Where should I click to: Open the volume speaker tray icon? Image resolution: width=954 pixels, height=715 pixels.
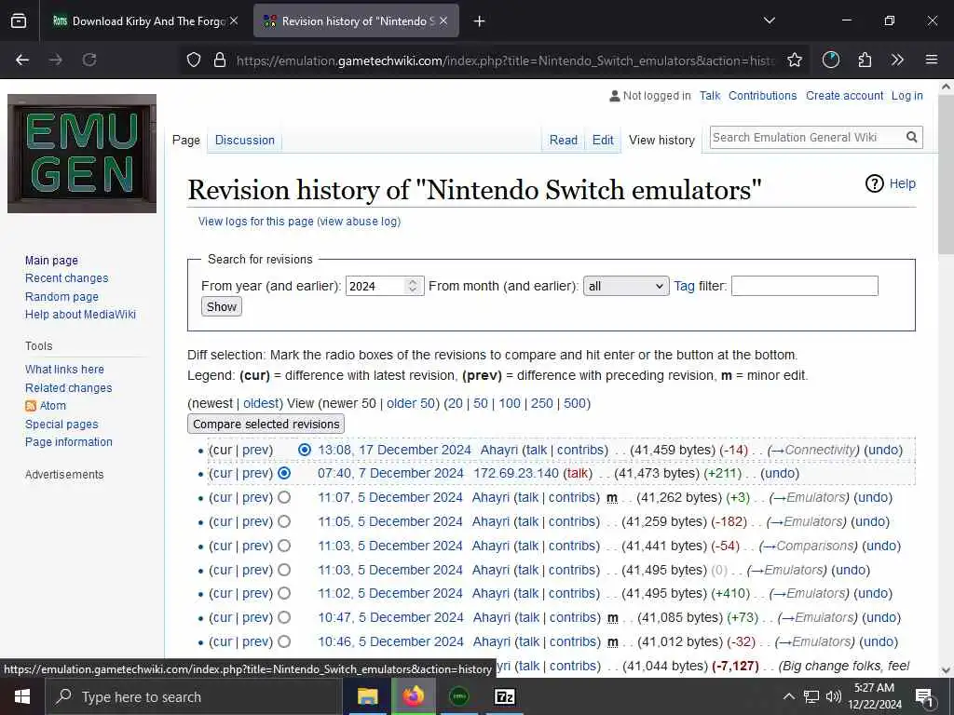click(834, 696)
